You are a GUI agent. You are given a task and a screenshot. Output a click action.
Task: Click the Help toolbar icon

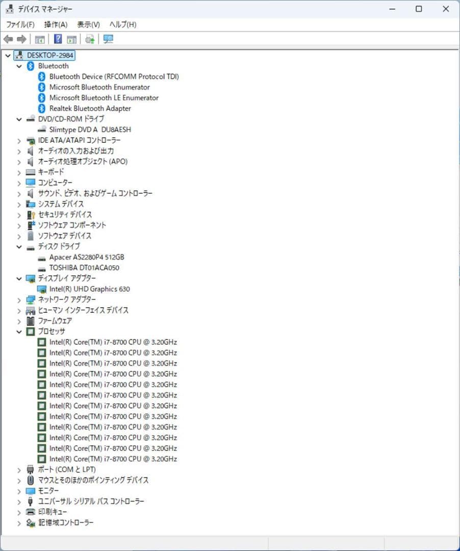click(x=57, y=39)
